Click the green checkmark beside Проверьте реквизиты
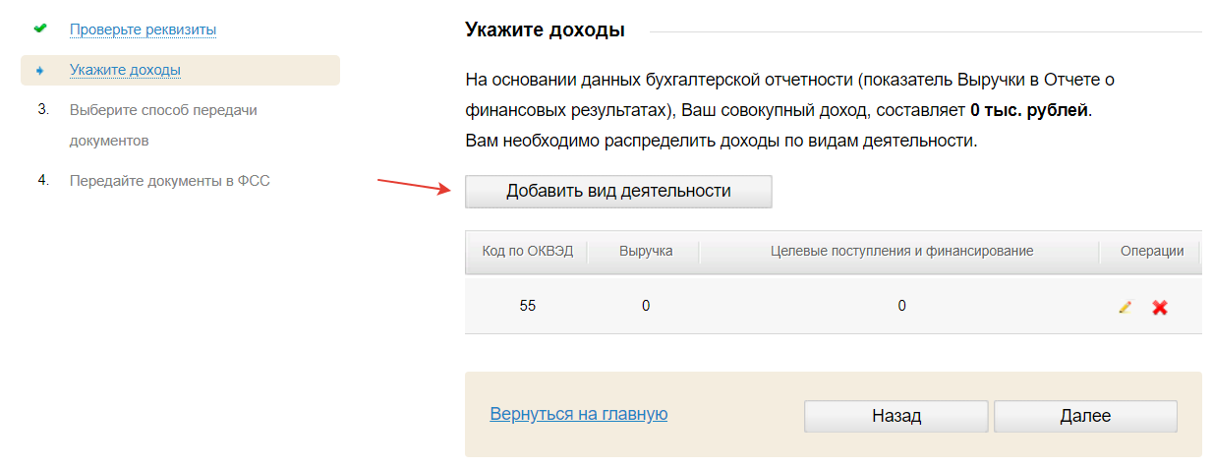Image resolution: width=1213 pixels, height=467 pixels. tap(40, 29)
